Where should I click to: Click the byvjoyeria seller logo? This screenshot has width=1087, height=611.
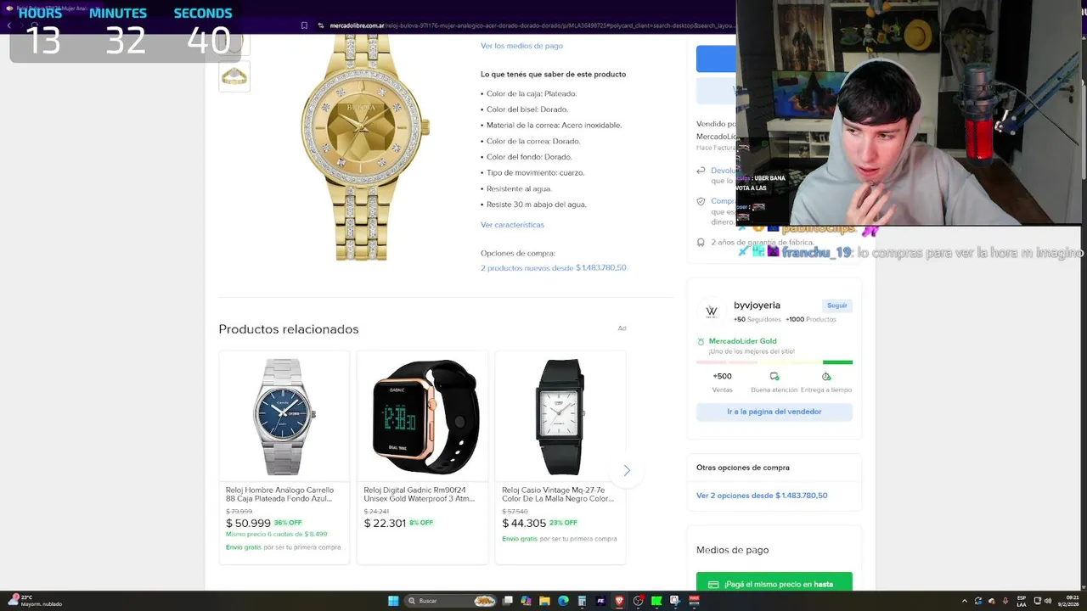point(712,311)
